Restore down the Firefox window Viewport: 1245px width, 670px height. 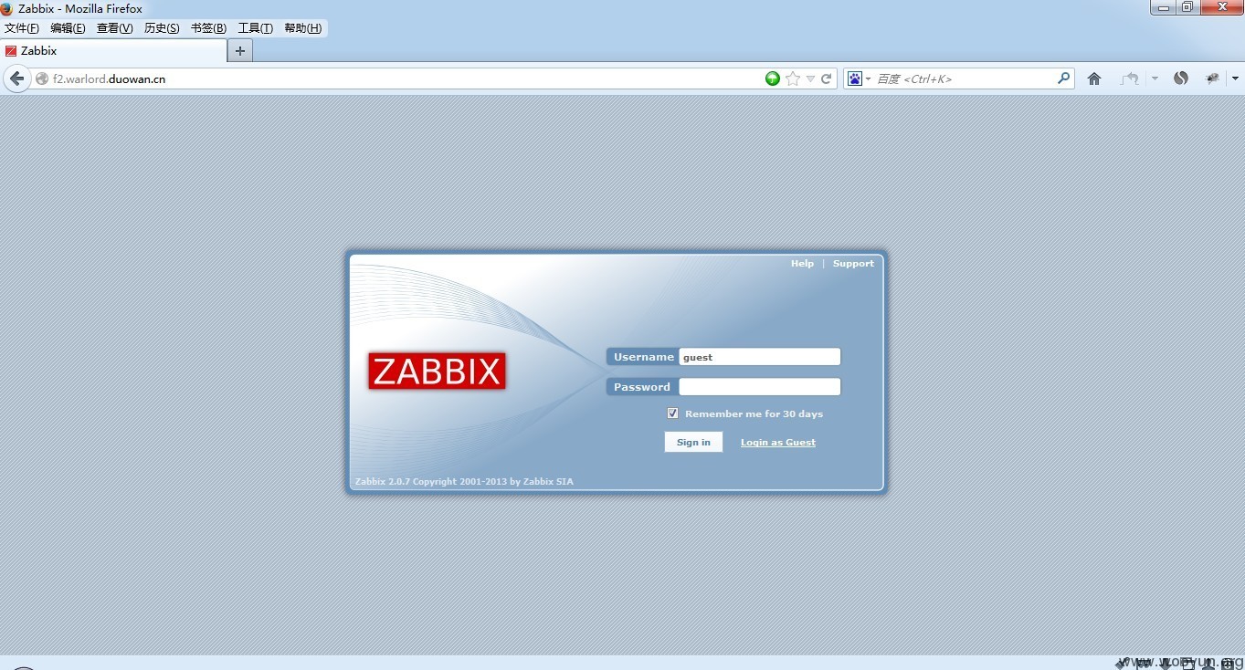point(1187,7)
